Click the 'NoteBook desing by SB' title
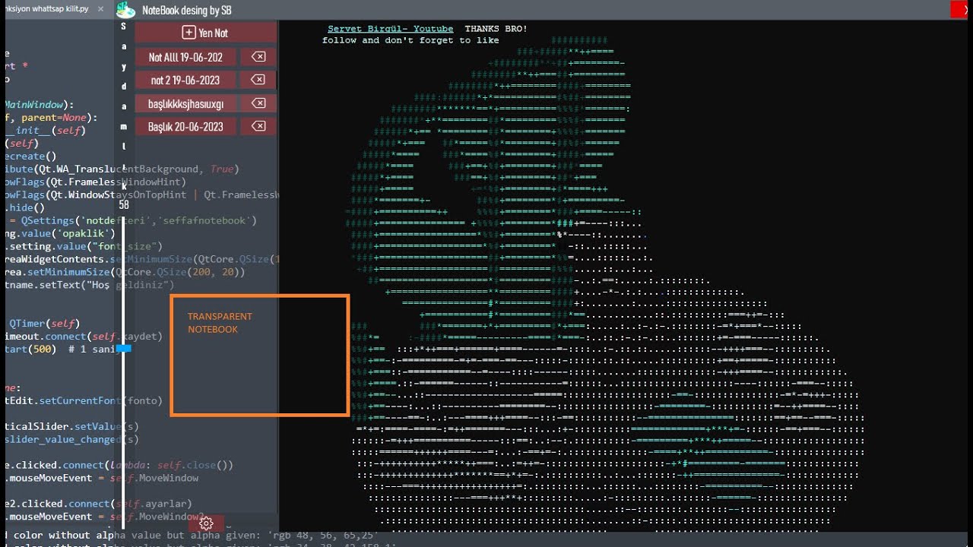Viewport: 973px width, 547px height. [x=187, y=11]
